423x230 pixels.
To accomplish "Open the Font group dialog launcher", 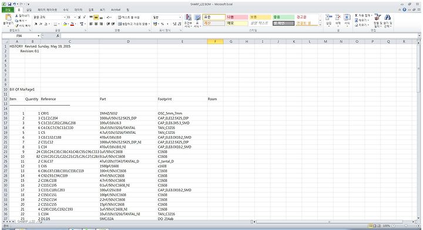I will click(x=86, y=31).
